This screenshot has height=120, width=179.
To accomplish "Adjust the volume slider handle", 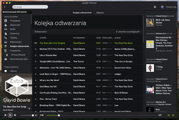I will pos(33,115).
